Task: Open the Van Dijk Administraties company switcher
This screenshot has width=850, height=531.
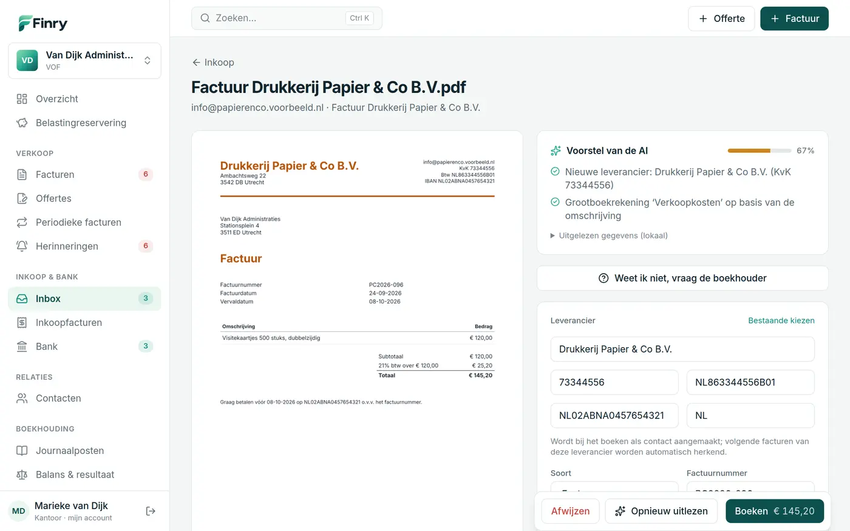Action: [84, 61]
